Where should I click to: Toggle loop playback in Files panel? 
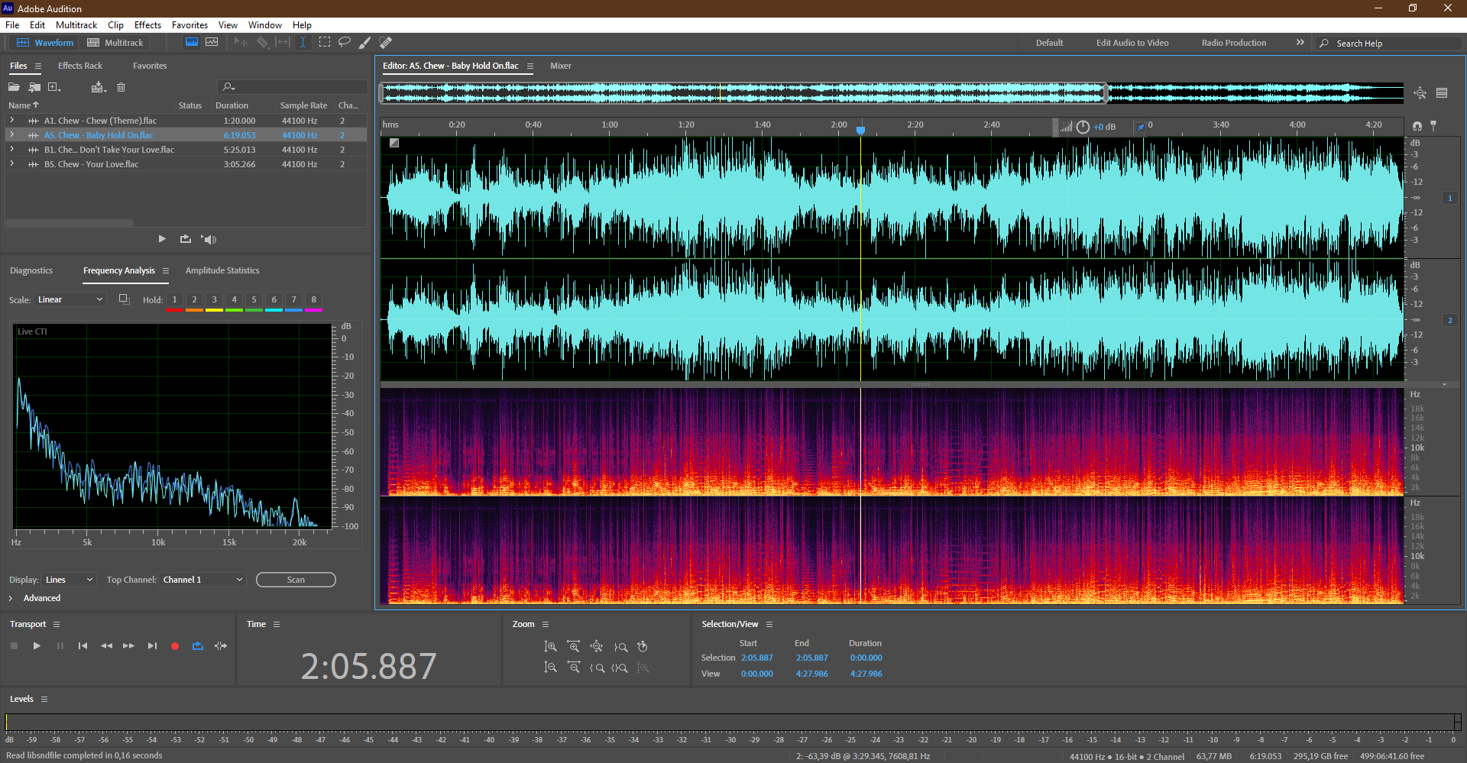pyautogui.click(x=186, y=239)
